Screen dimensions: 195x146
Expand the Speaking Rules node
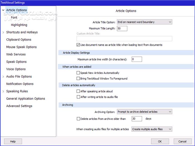(x=3, y=91)
